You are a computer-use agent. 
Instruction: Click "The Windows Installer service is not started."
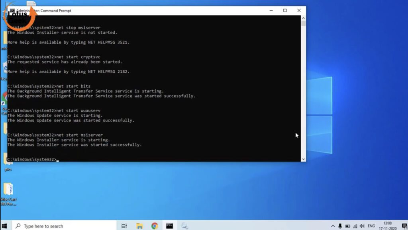tap(62, 33)
